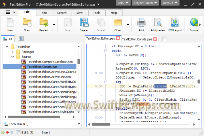Click the editor scroll up arrow
204x136 pixels.
[199, 46]
